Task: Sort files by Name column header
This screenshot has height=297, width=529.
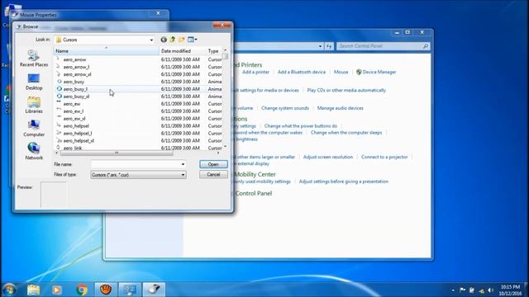Action: 107,51
